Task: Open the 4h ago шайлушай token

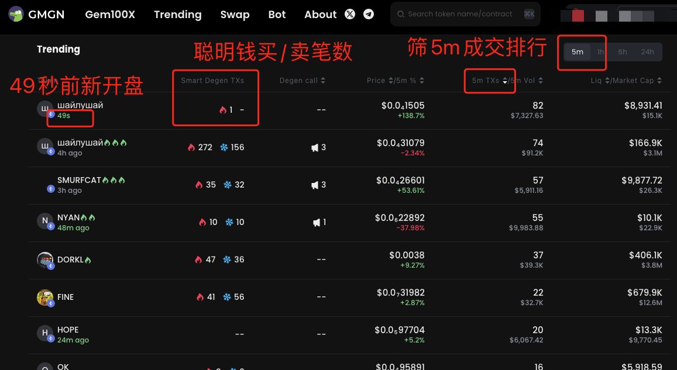Action: pyautogui.click(x=80, y=143)
